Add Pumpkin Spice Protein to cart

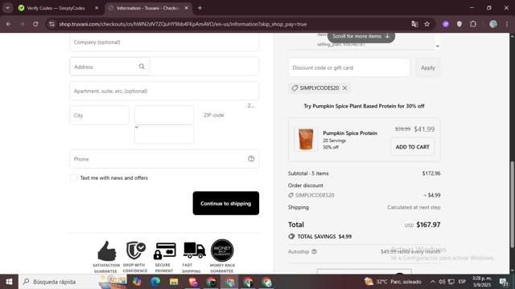[413, 147]
